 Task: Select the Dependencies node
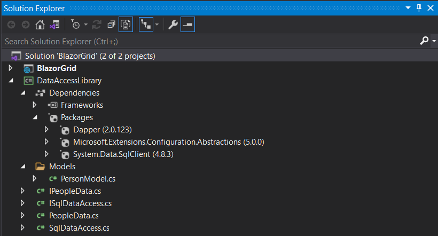[74, 93]
